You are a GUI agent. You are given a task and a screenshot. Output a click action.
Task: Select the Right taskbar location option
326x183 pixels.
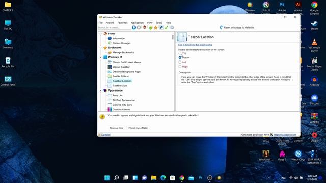tap(180, 67)
